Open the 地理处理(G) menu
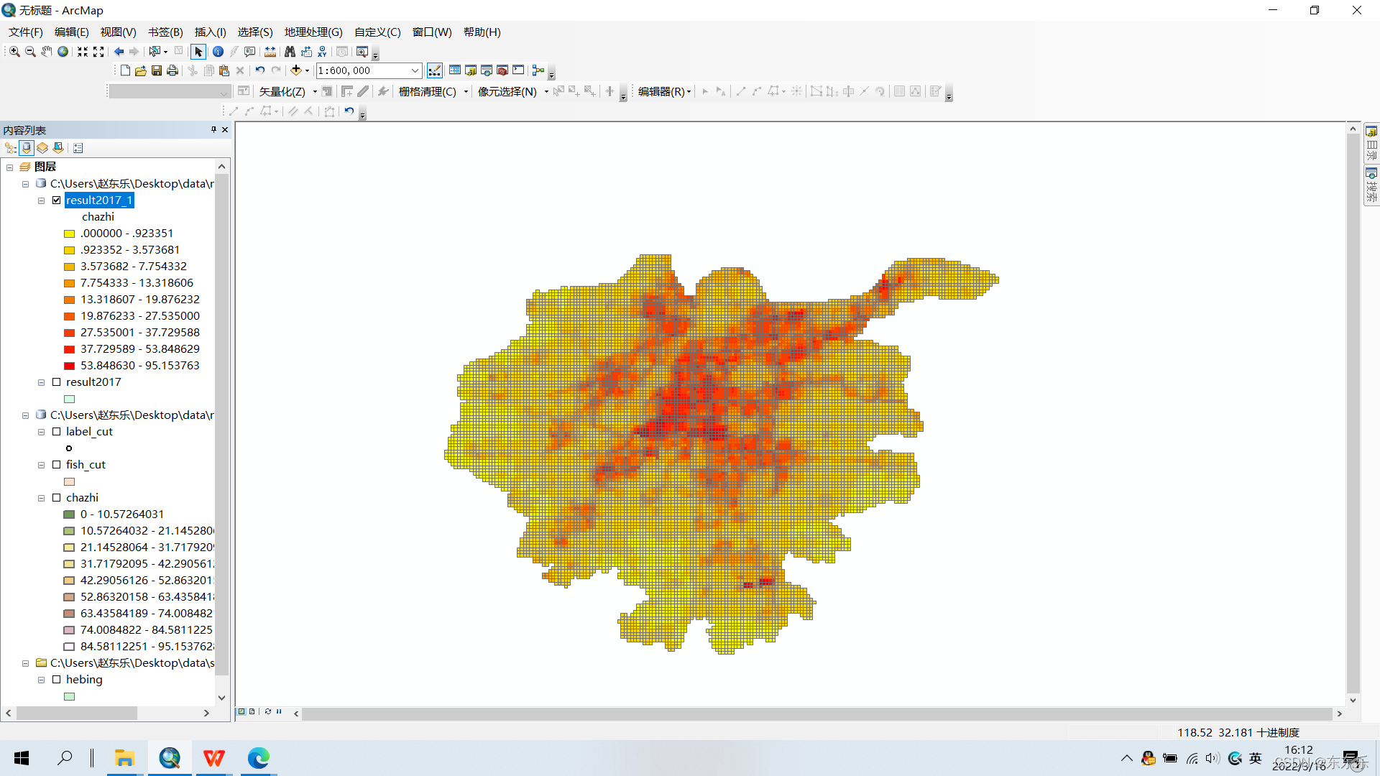This screenshot has width=1380, height=776. tap(313, 32)
